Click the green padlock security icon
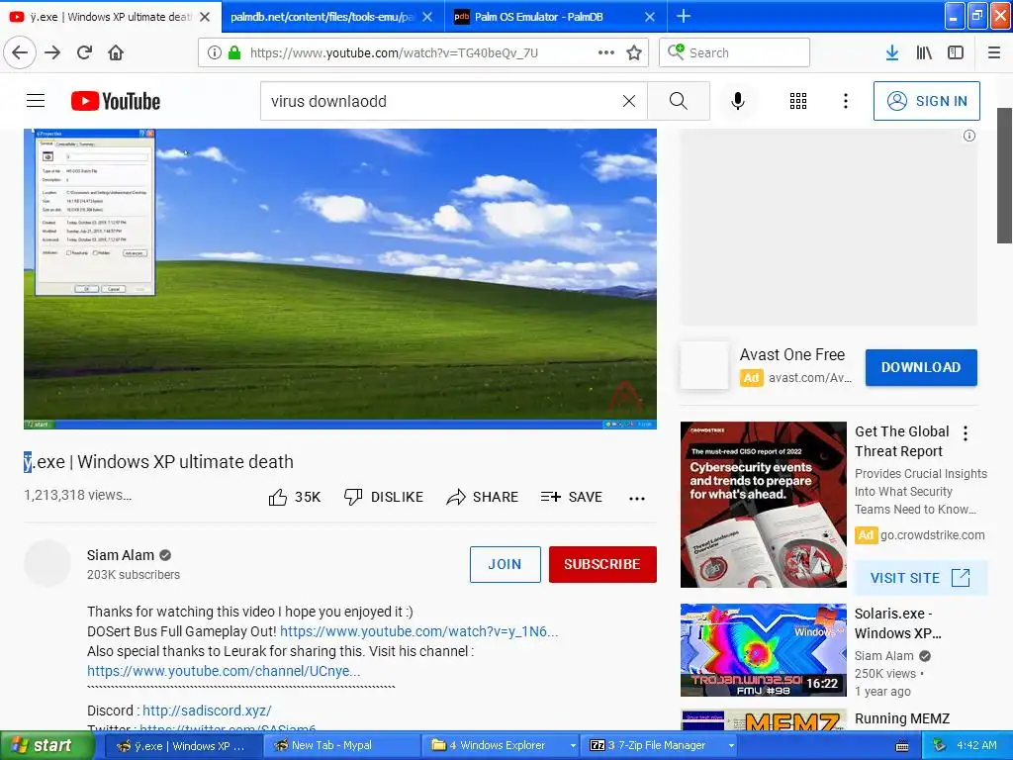 234,52
